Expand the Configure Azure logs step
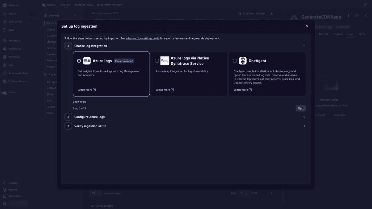 304,117
